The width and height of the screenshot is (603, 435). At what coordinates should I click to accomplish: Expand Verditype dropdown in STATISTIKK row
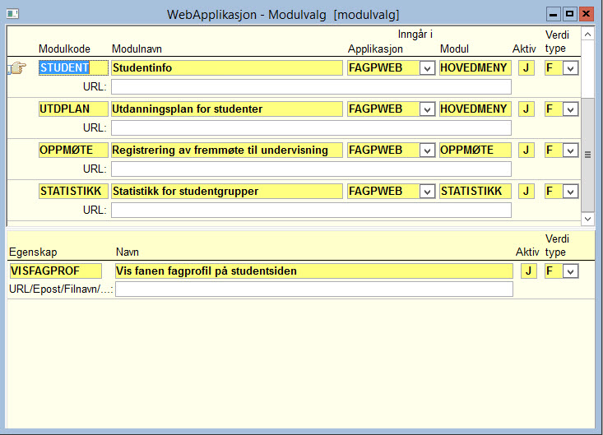point(570,192)
